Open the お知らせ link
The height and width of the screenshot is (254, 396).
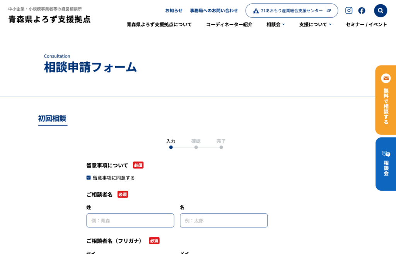[174, 10]
